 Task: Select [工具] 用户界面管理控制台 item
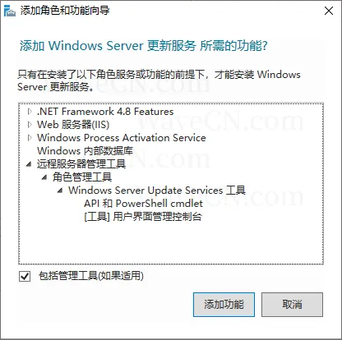click(143, 217)
